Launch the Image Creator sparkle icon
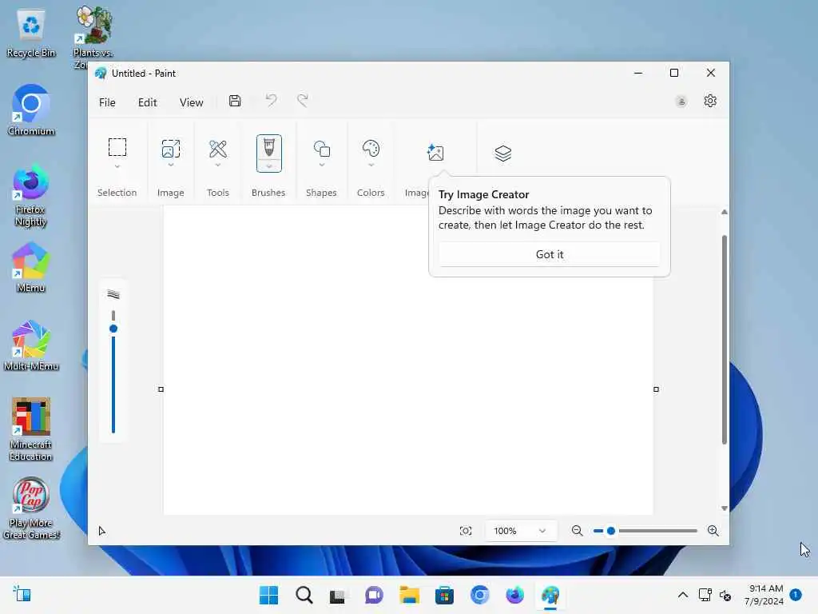Screen dimensions: 818x614 435,153
